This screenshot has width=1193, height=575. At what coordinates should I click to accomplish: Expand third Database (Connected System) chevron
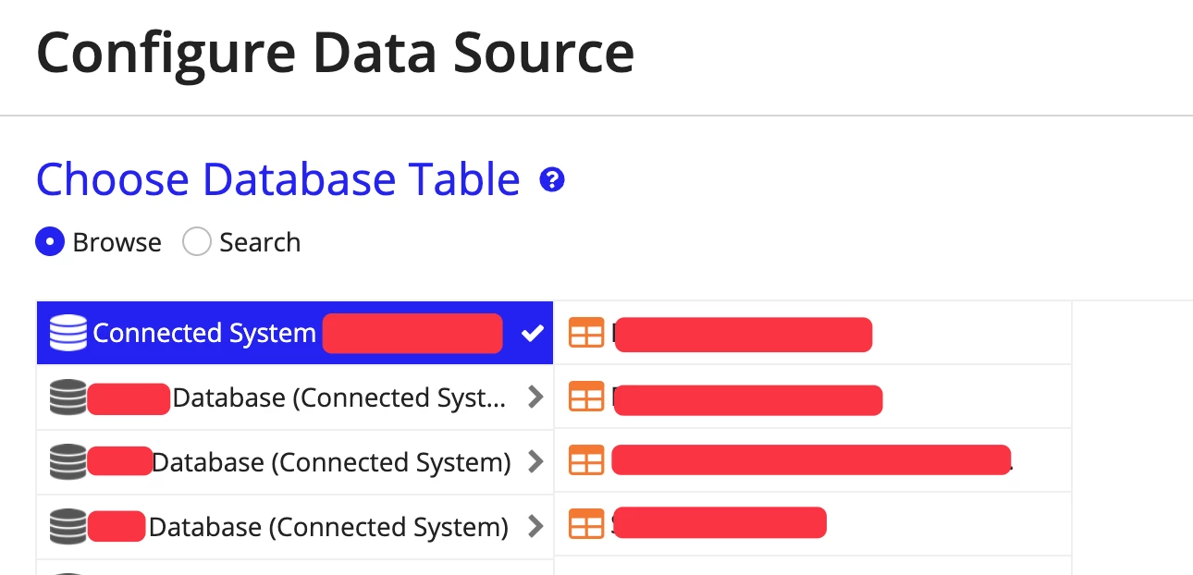coord(535,527)
